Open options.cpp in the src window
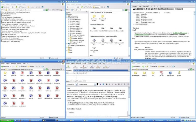 [x=48, y=89]
